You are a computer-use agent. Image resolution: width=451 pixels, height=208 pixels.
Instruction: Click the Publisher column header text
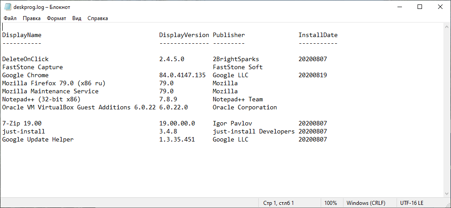[229, 35]
